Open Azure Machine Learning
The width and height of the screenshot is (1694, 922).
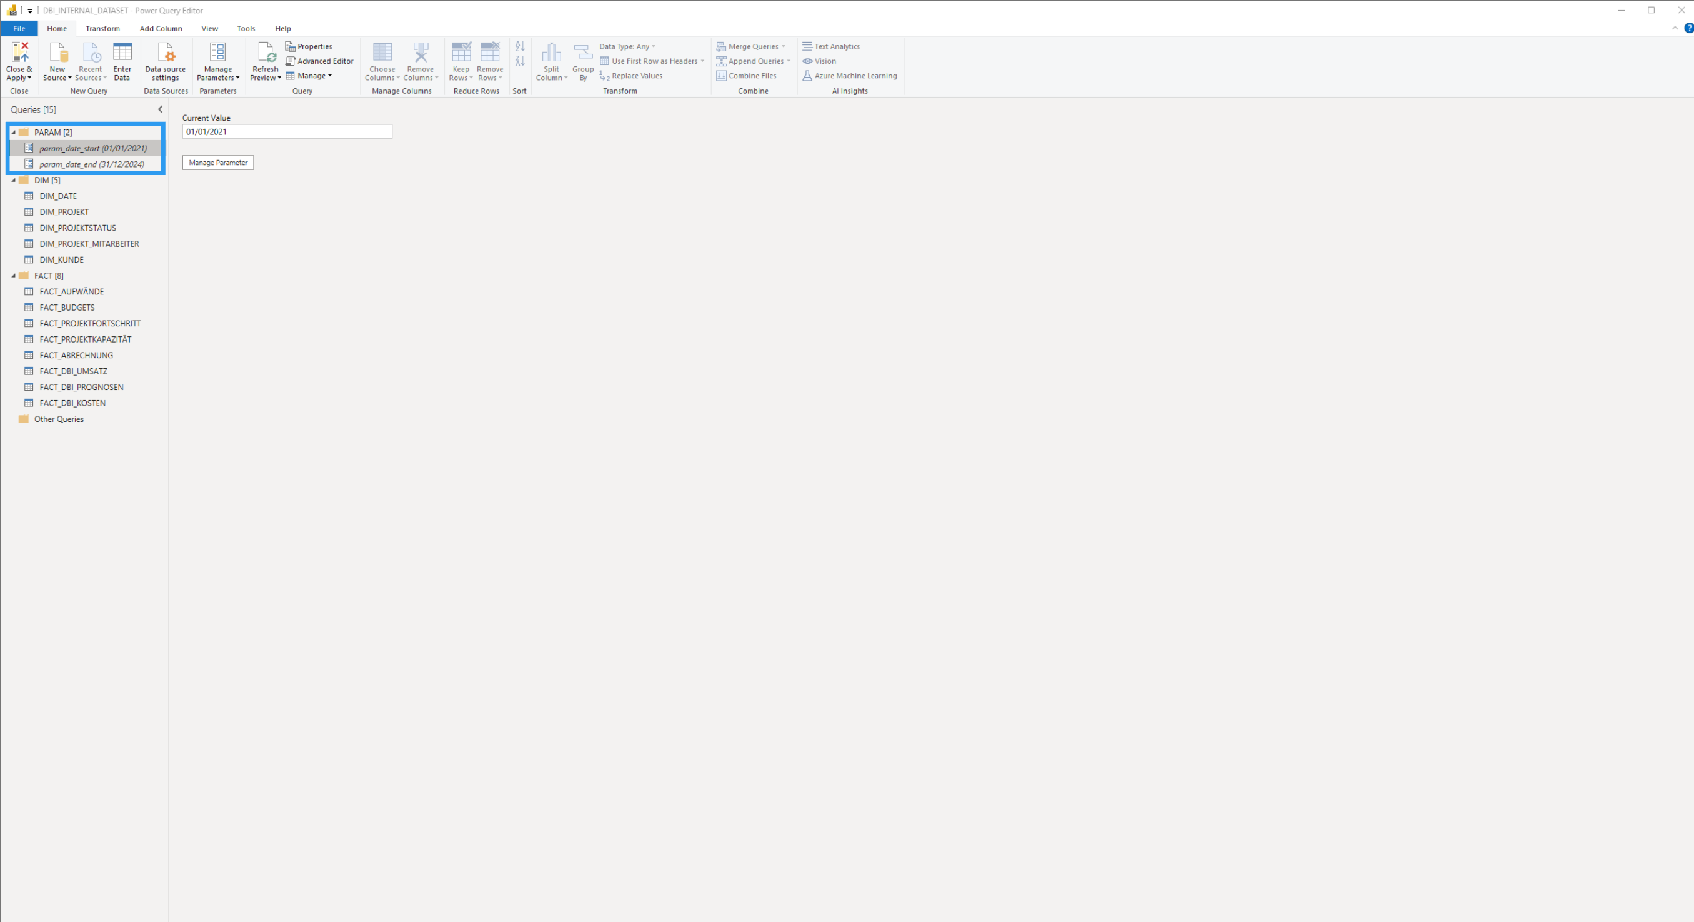click(x=850, y=76)
